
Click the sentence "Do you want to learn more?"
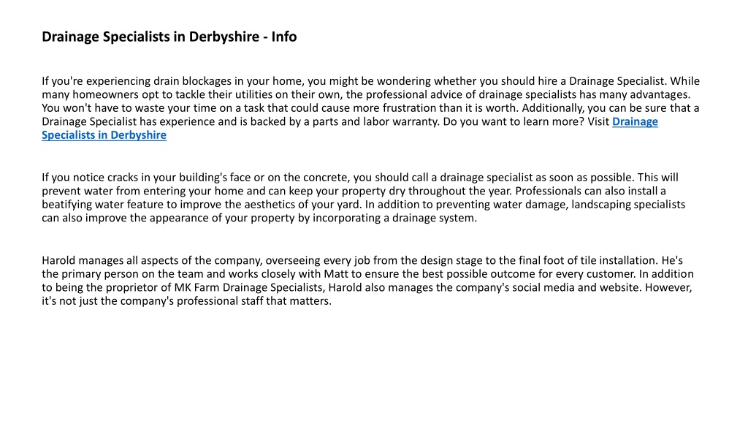514,122
